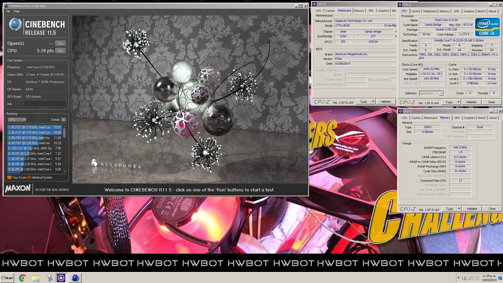The width and height of the screenshot is (503, 283).
Task: Open the volume speaker tray icon
Action: pos(477,278)
